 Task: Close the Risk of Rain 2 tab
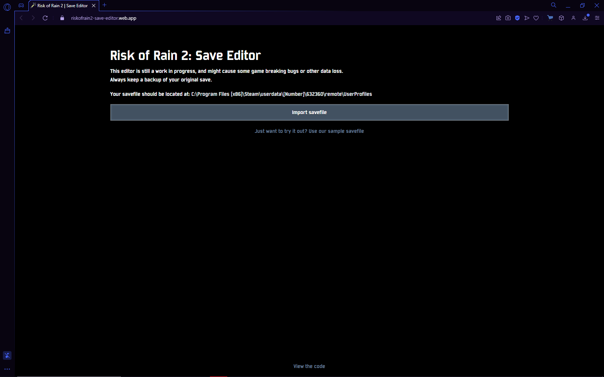click(94, 6)
